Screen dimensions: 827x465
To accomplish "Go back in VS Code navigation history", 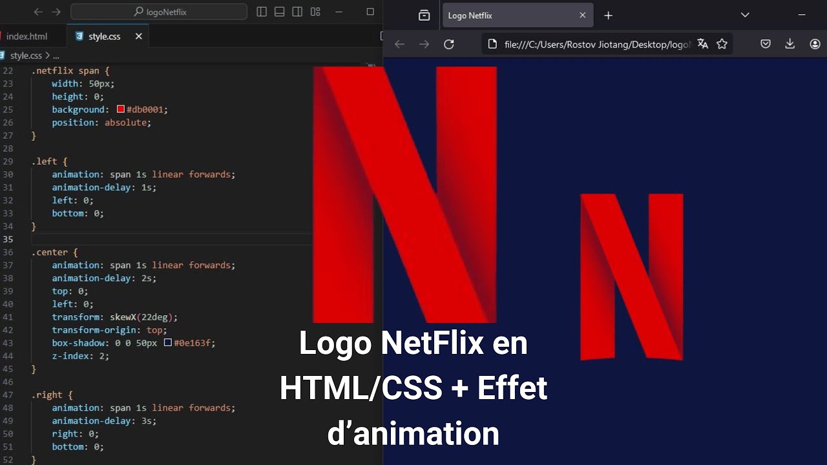I will click(38, 12).
